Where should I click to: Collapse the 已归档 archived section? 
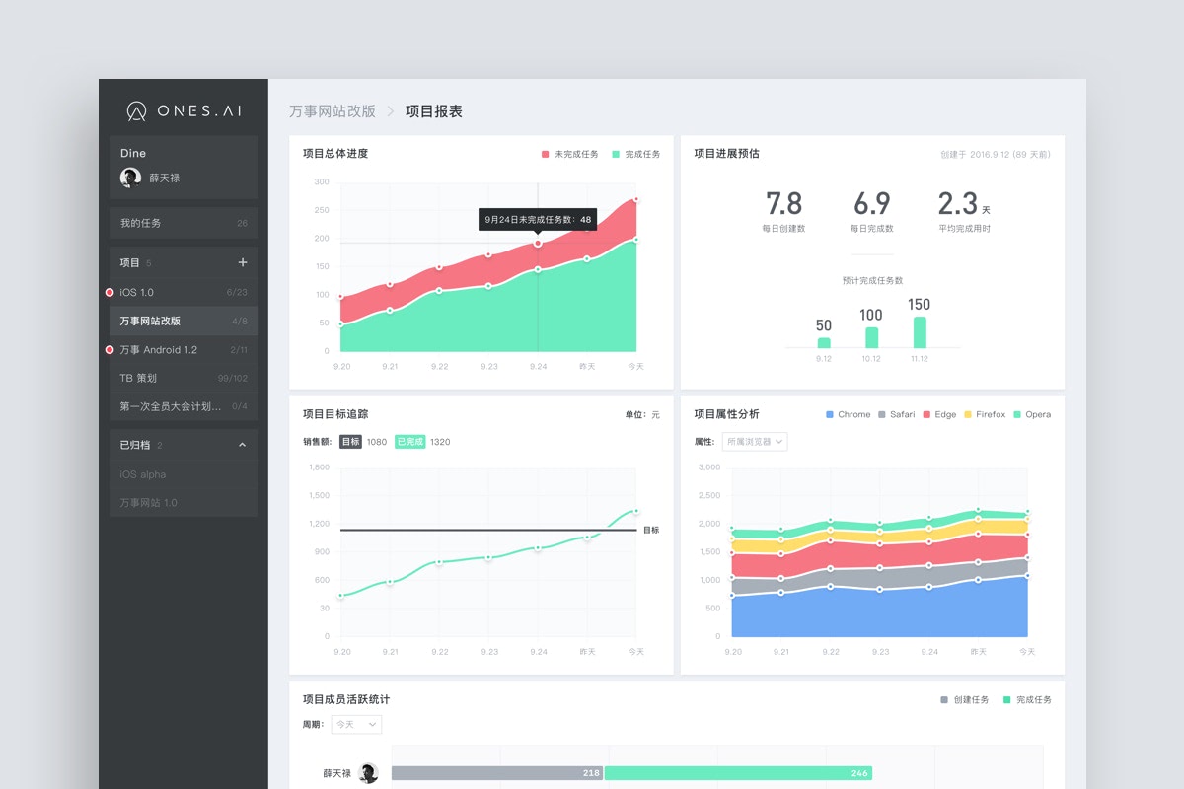243,445
